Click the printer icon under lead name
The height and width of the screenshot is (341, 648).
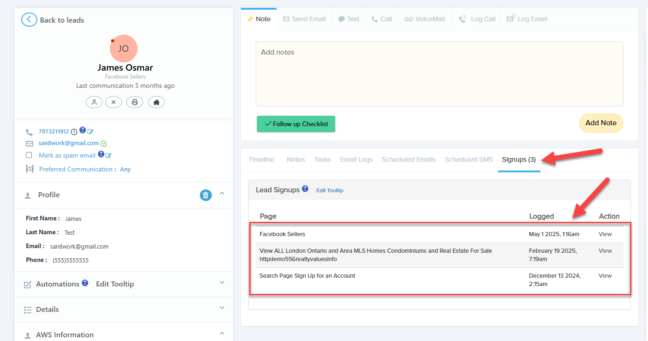[x=135, y=102]
